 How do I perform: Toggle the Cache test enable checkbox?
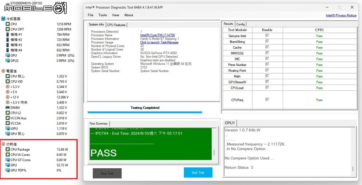click(x=267, y=47)
